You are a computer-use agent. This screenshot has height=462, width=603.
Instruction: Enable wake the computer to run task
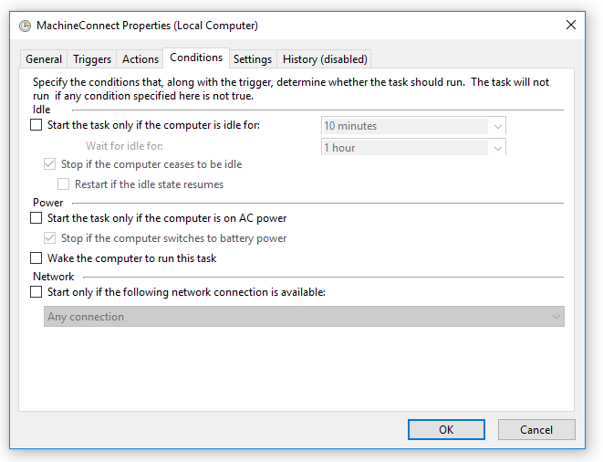[x=36, y=258]
